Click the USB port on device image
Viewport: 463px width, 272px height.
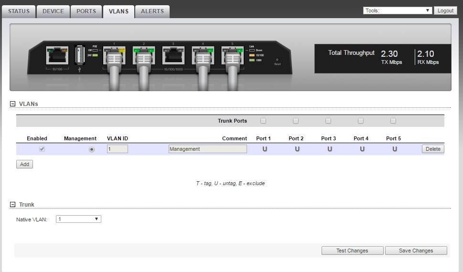(79, 55)
